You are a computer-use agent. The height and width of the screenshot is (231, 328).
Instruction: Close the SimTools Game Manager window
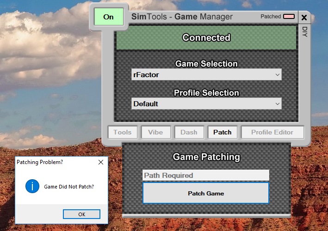click(304, 18)
